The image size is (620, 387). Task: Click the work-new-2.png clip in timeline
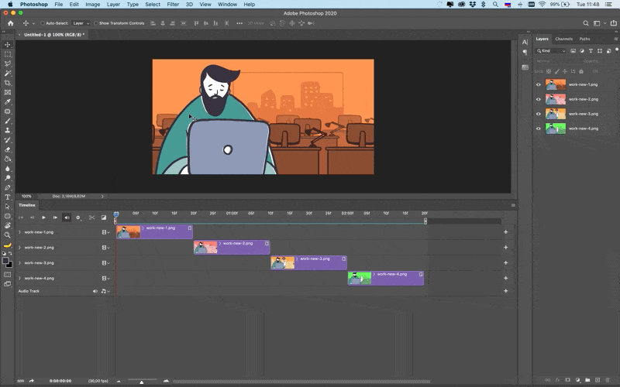(x=232, y=247)
